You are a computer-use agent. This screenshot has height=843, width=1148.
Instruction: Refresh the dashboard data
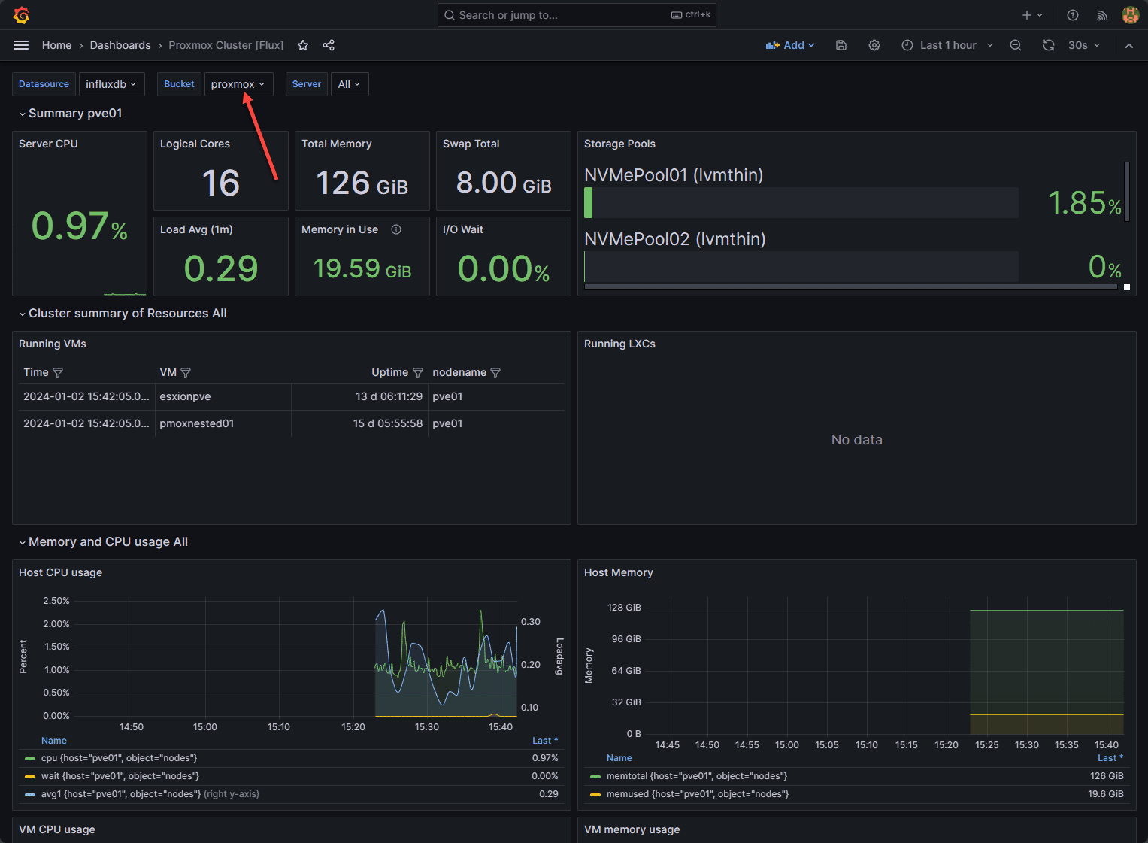1049,45
